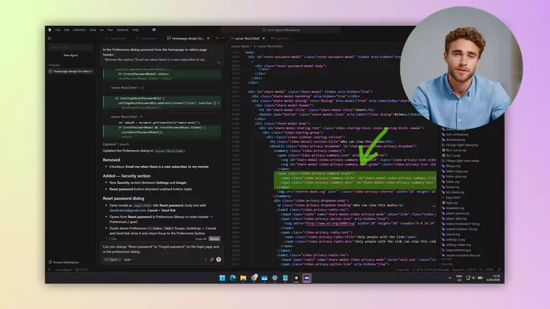Select Homepage design for video agent in sidebar
The height and width of the screenshot is (309, 550).
71,71
